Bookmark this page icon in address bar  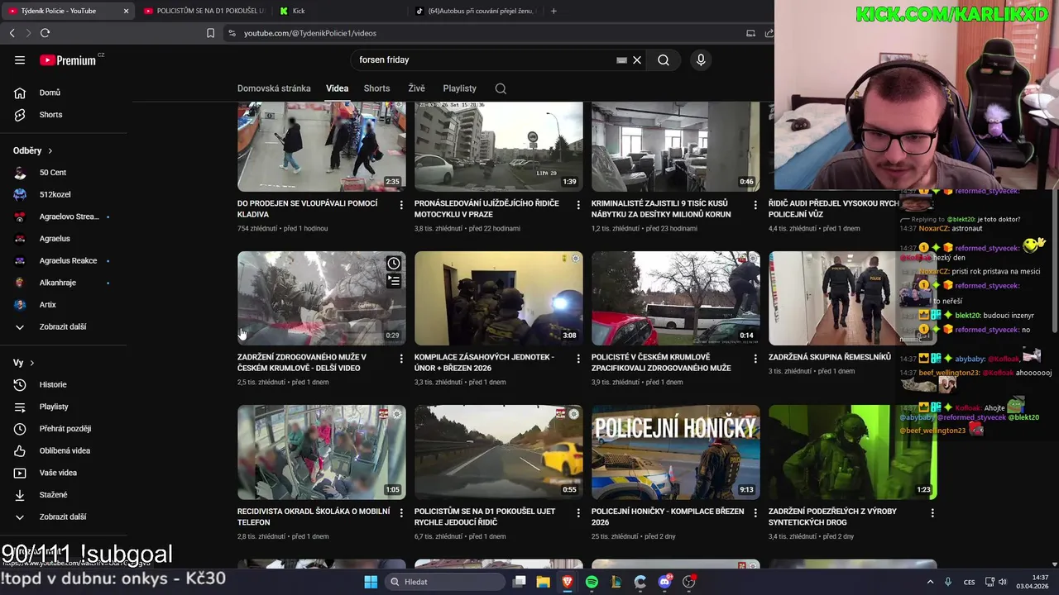click(210, 33)
